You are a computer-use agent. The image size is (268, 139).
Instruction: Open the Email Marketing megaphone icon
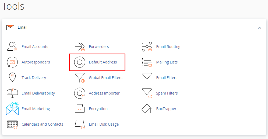click(x=12, y=109)
